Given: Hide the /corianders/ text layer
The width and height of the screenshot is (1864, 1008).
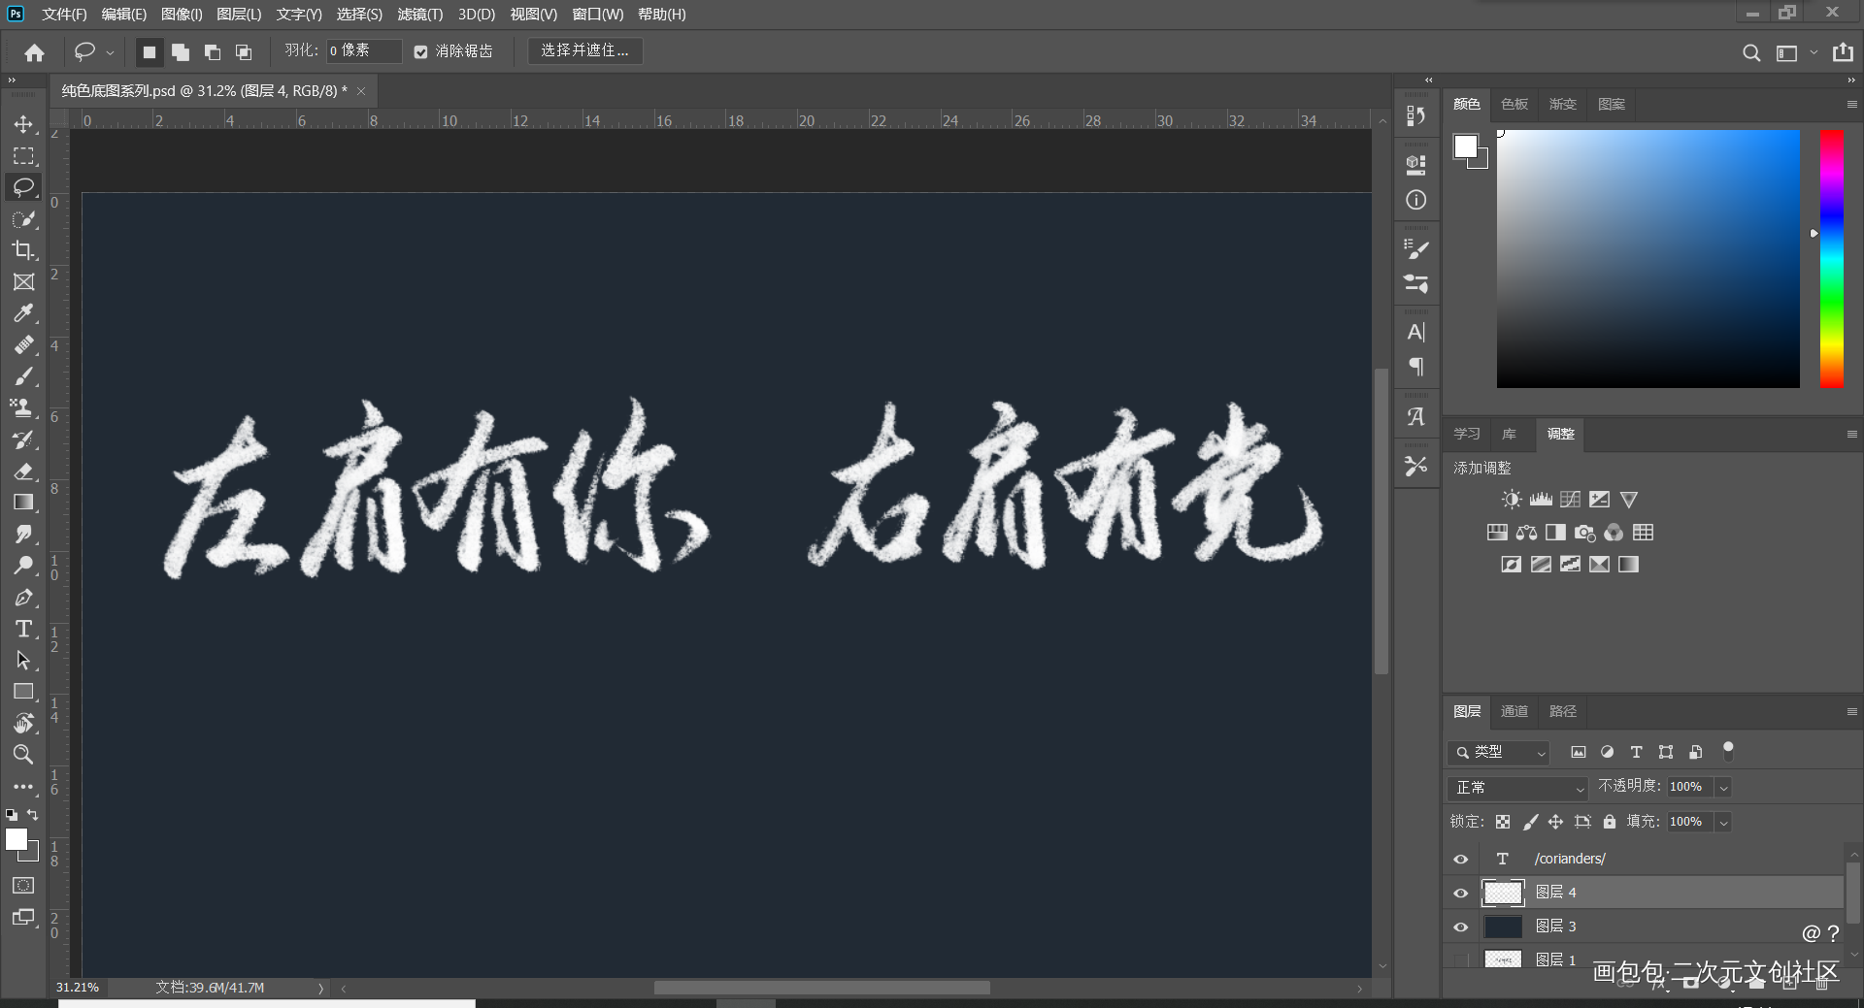Looking at the screenshot, I should pos(1460,860).
